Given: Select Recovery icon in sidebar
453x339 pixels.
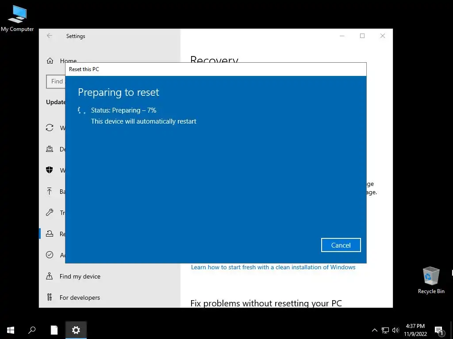Looking at the screenshot, I should tap(50, 234).
